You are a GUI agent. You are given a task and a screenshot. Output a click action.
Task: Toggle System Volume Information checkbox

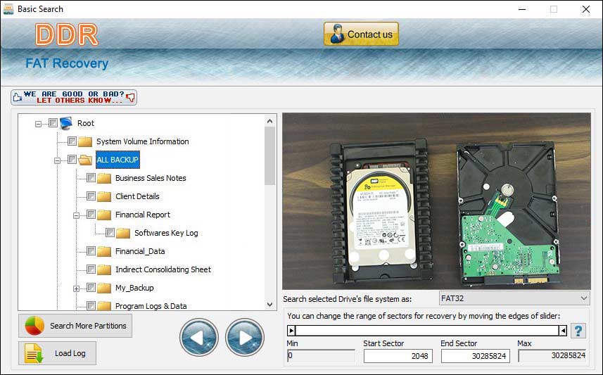[72, 141]
